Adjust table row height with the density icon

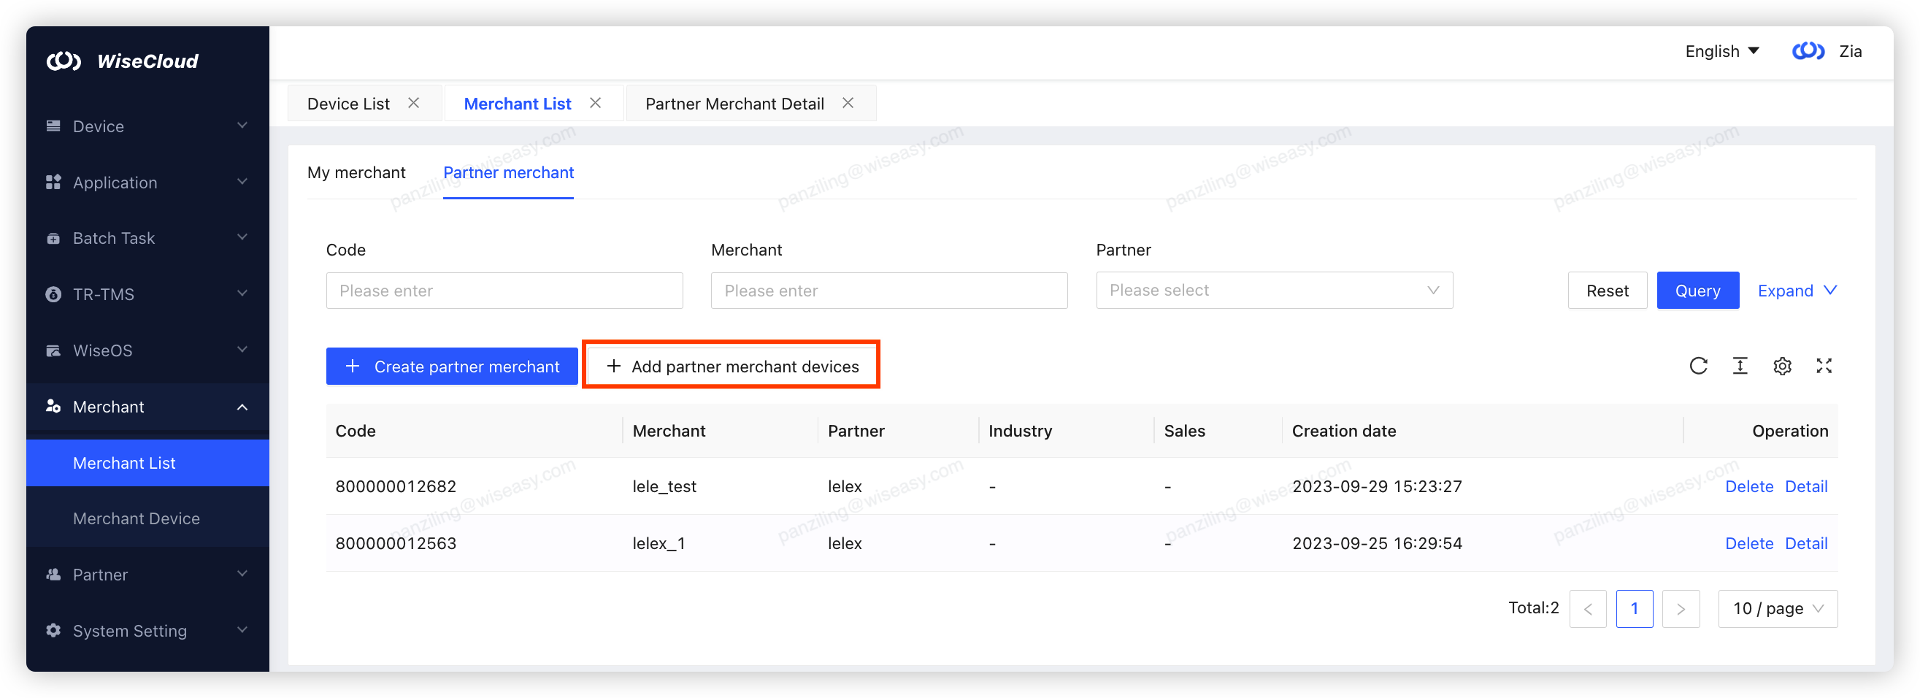click(1740, 366)
